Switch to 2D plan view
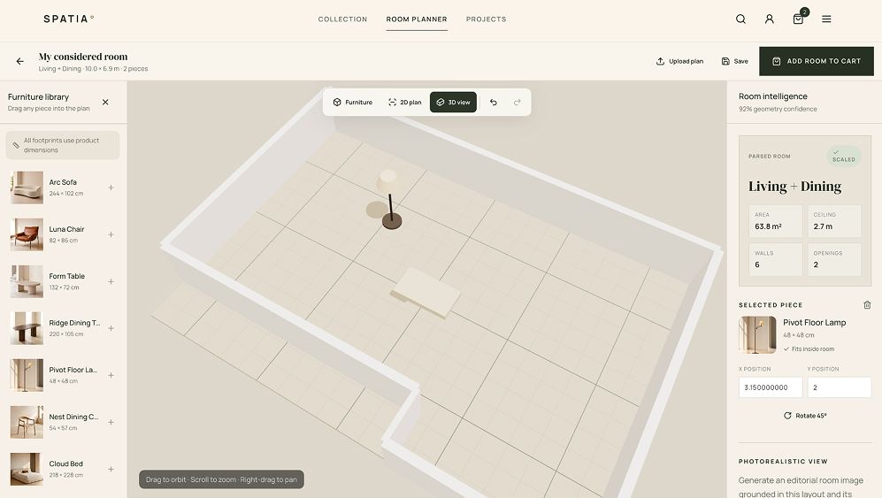882x498 pixels. coord(404,103)
